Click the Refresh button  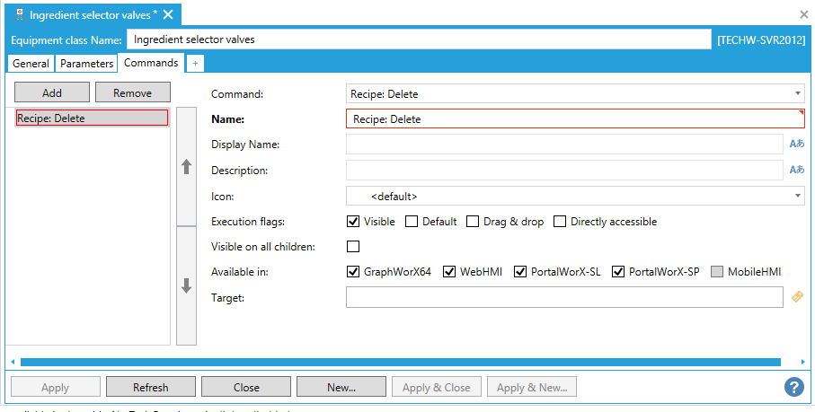(x=150, y=387)
